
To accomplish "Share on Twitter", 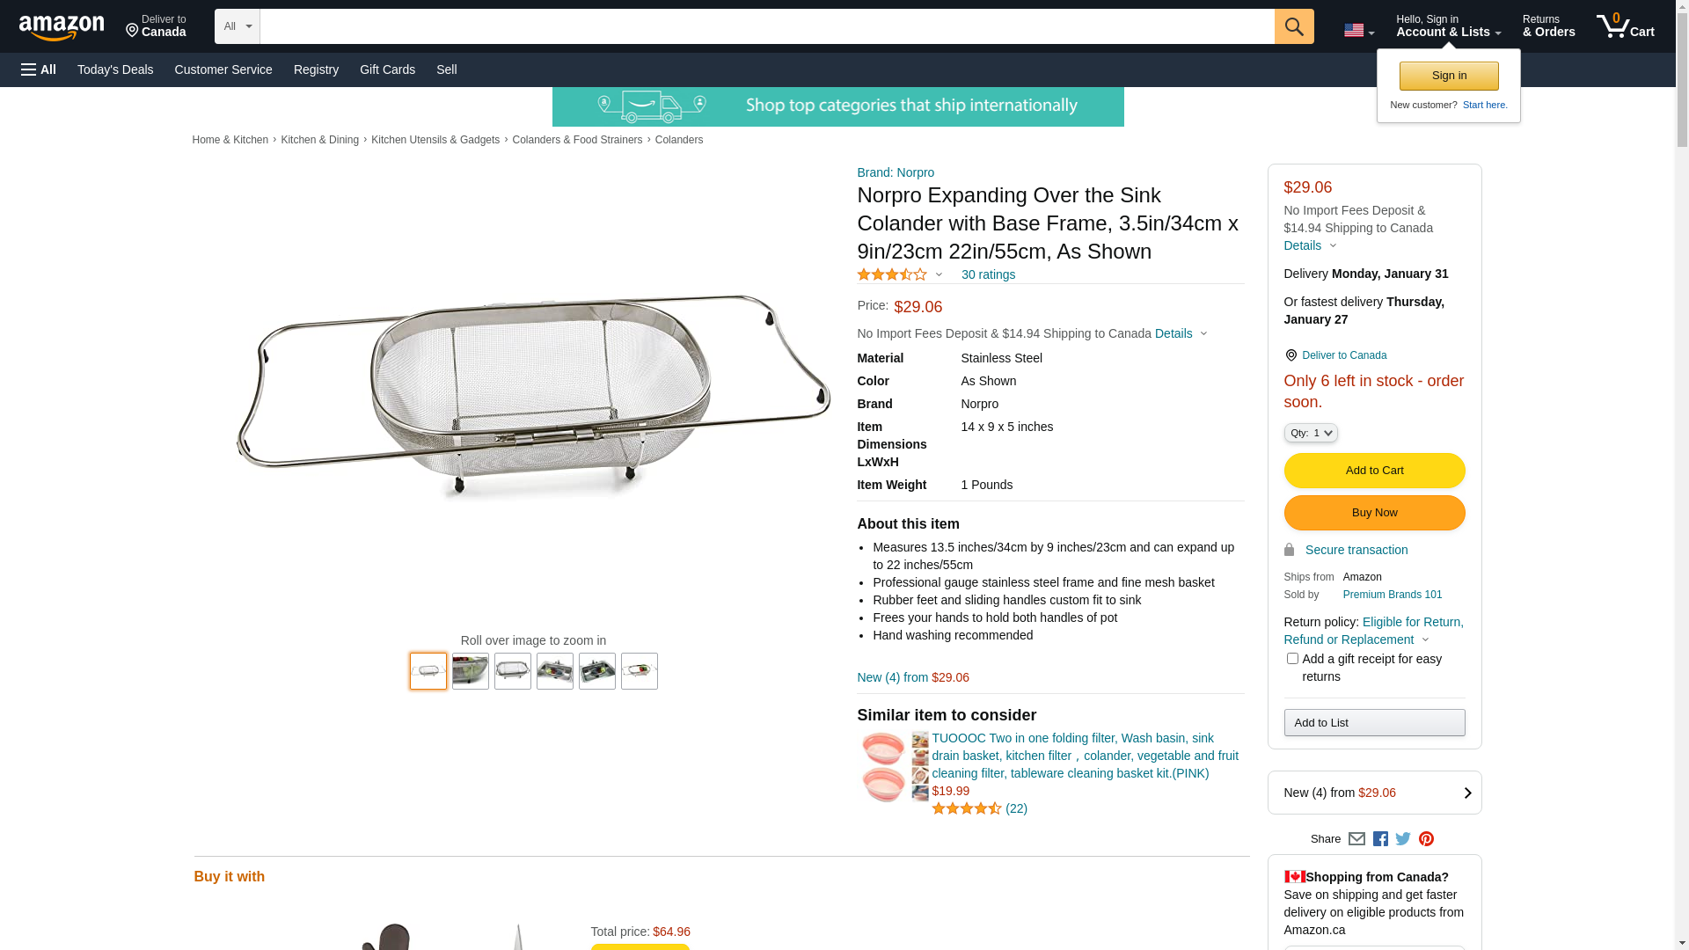I will tap(1403, 839).
